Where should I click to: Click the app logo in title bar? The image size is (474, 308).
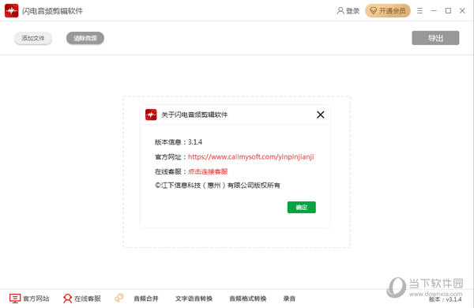click(12, 11)
